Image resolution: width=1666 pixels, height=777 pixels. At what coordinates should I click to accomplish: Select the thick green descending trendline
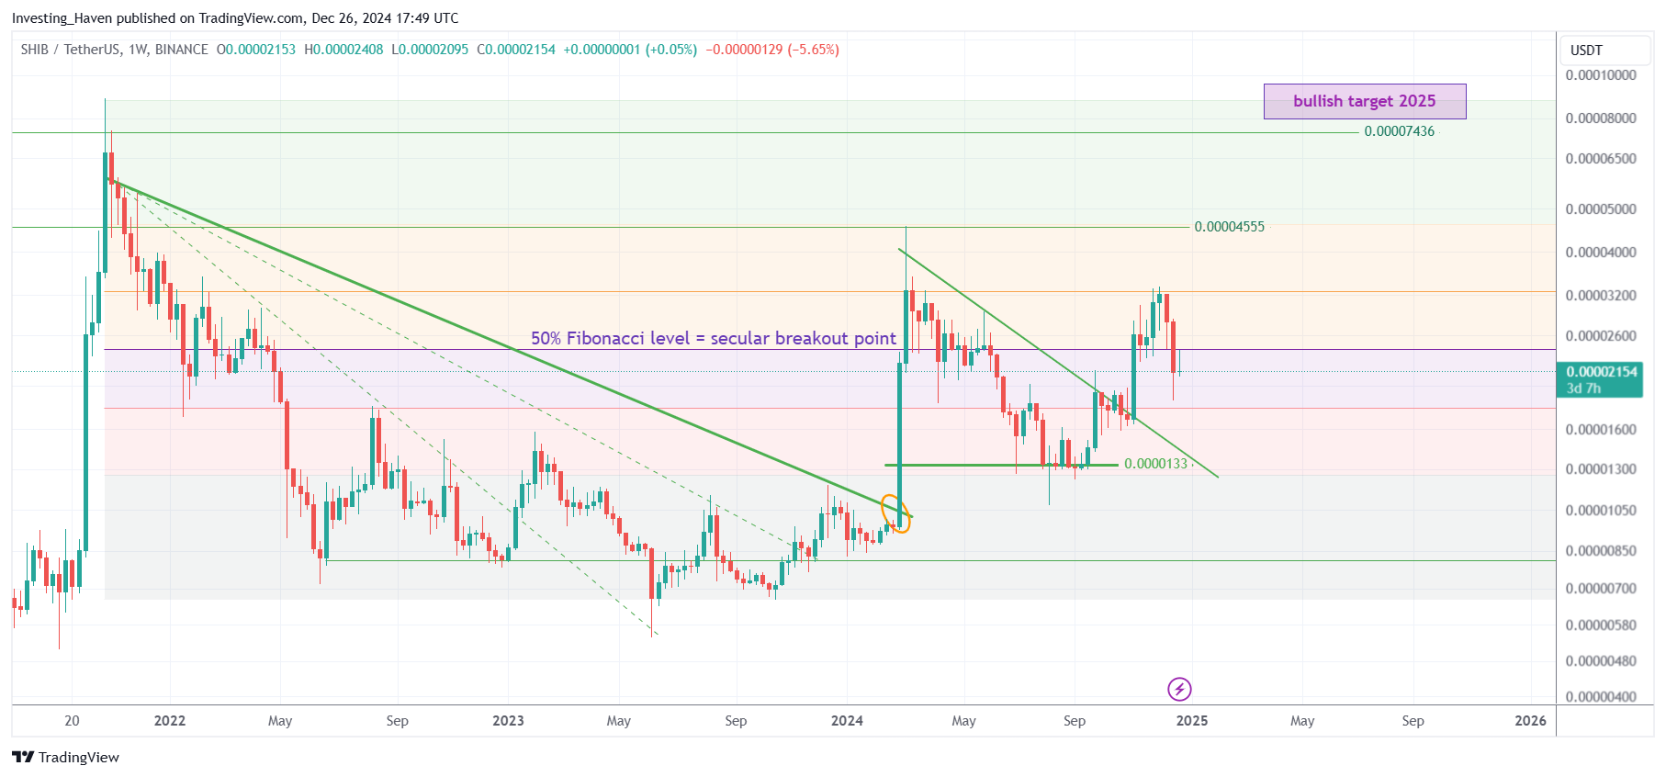[x=510, y=347]
